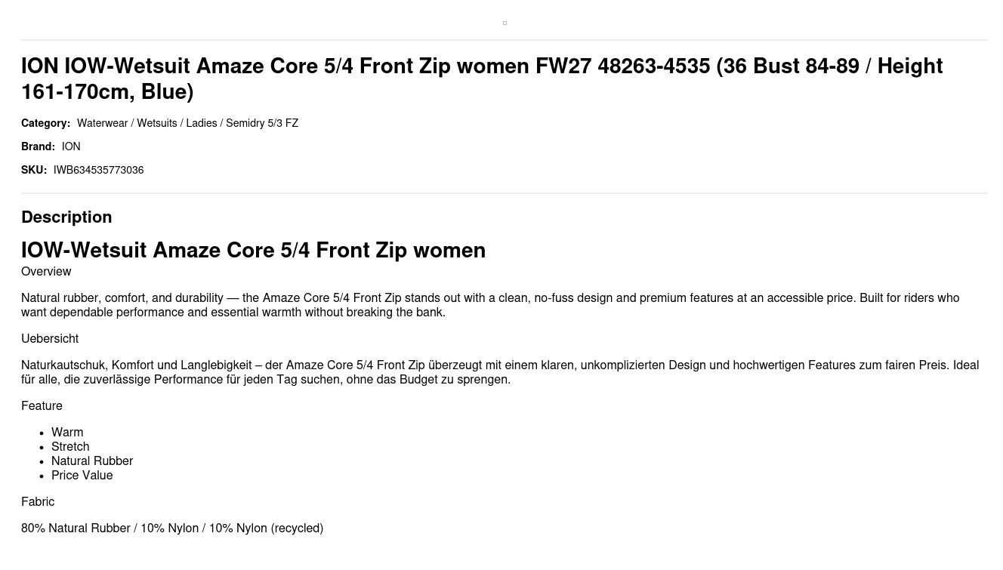
Task: Open the Wetsuits category link
Action: pyautogui.click(x=157, y=123)
